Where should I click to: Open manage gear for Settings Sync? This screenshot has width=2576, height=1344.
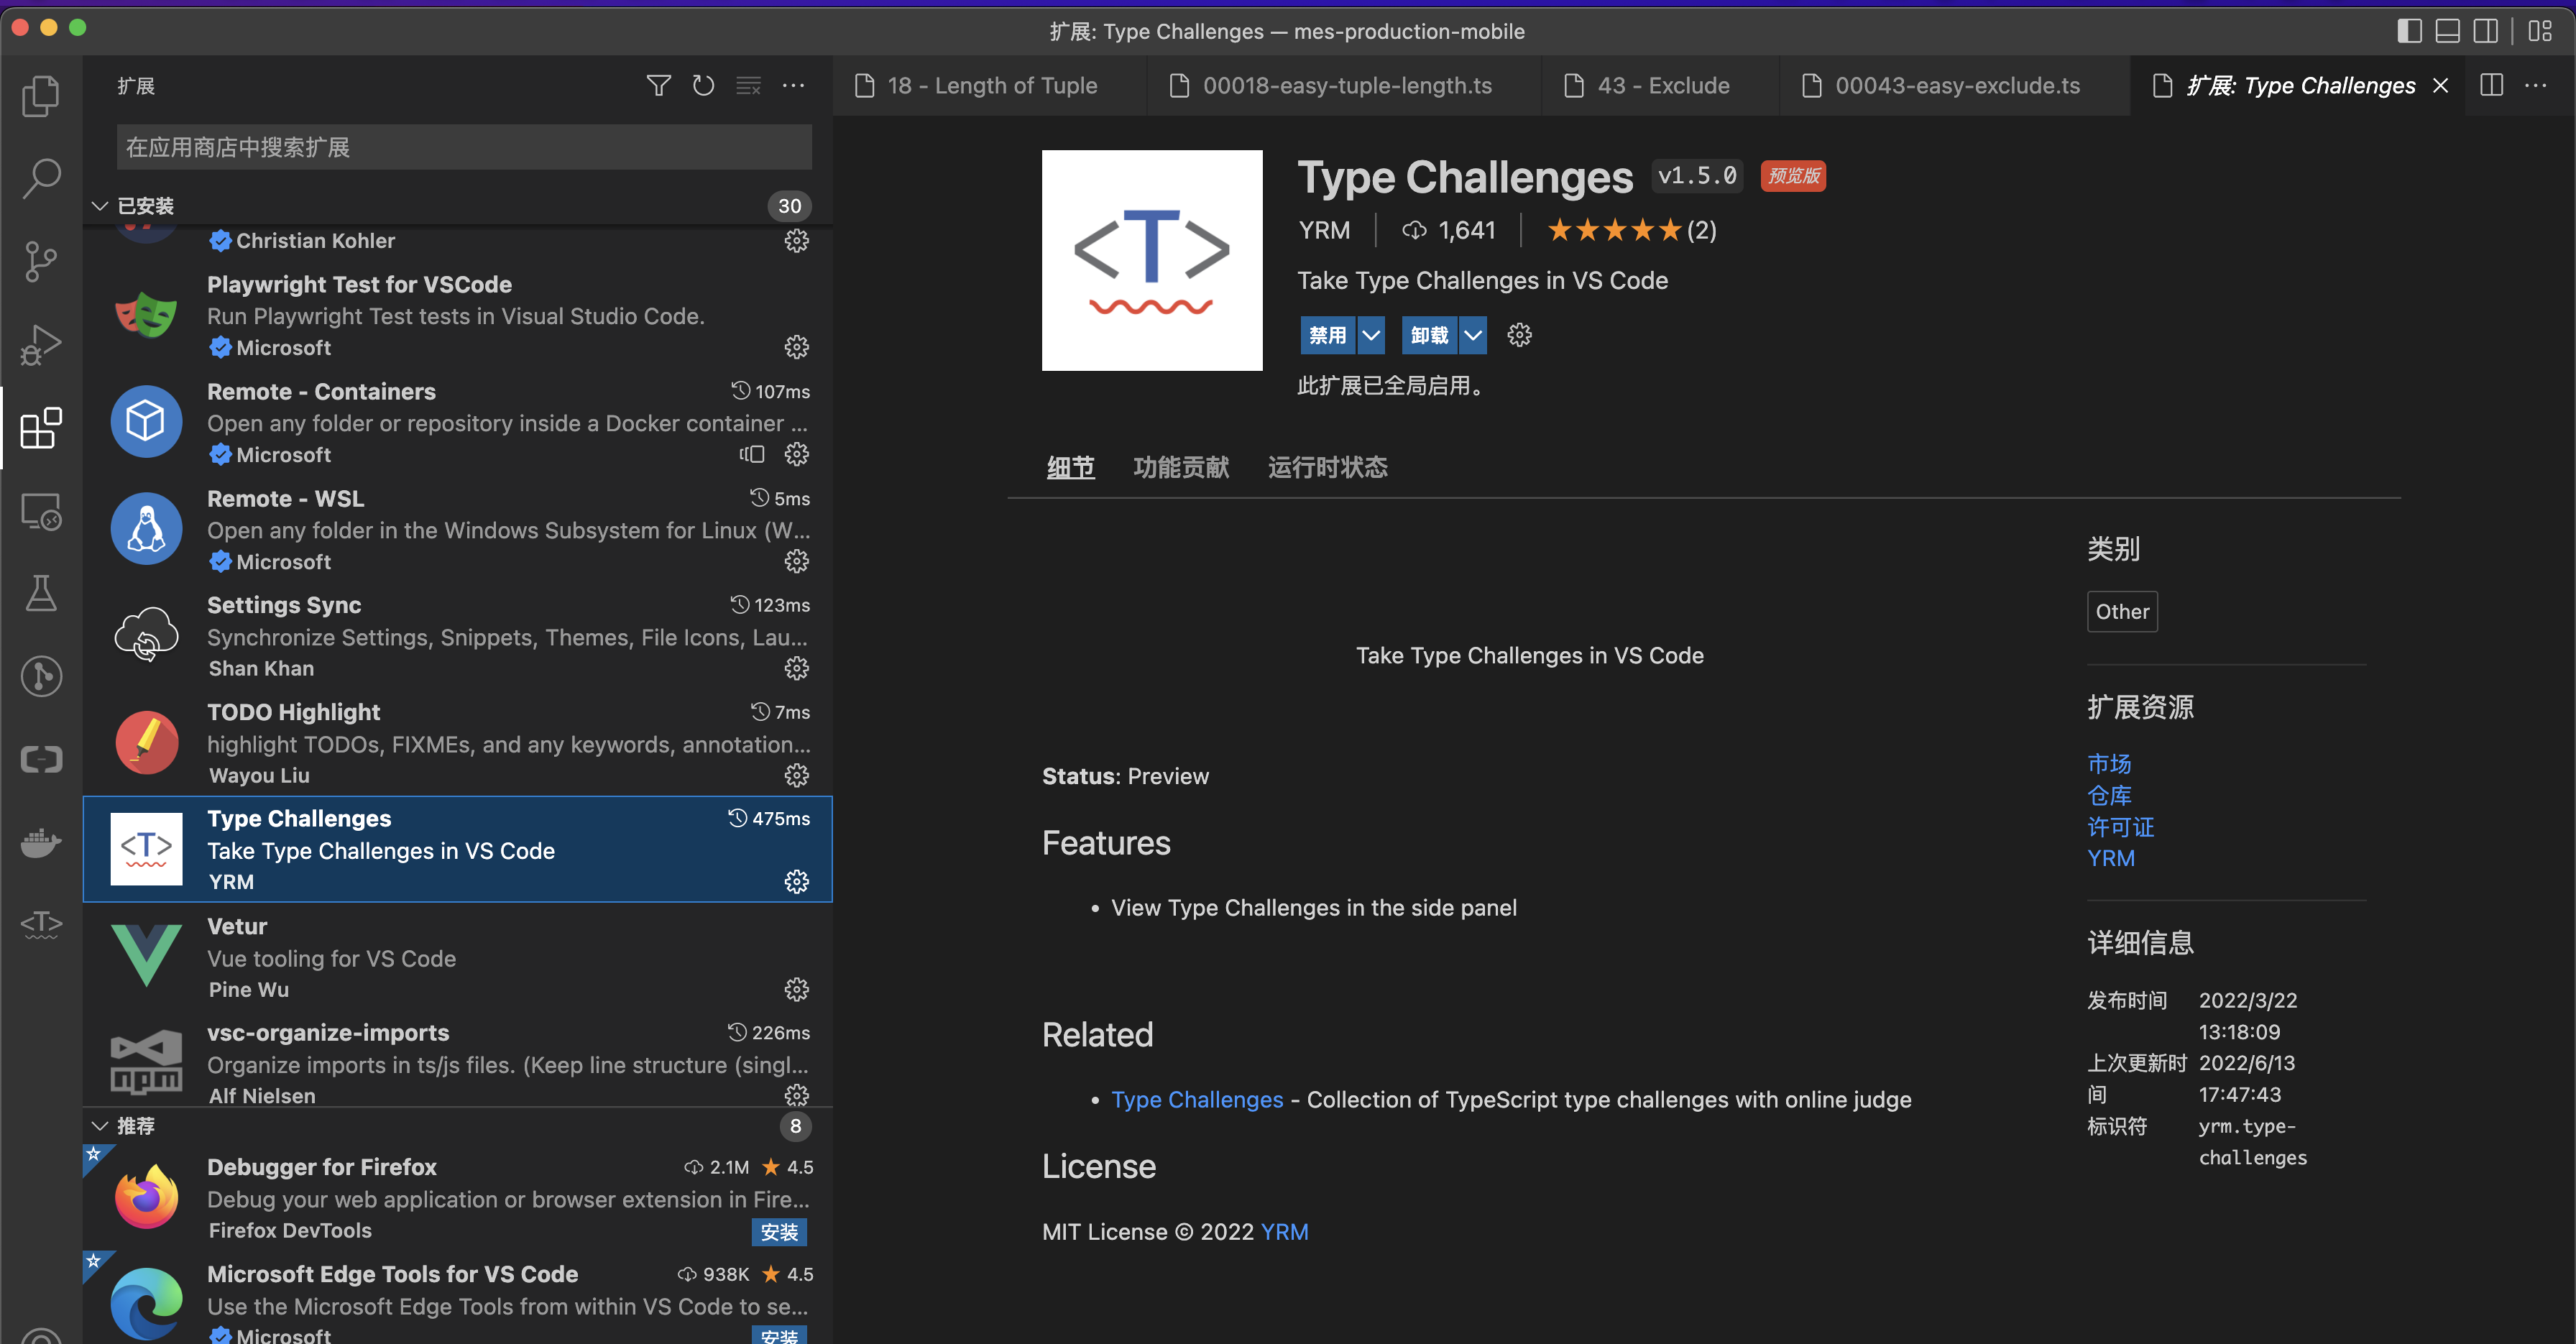click(x=796, y=668)
